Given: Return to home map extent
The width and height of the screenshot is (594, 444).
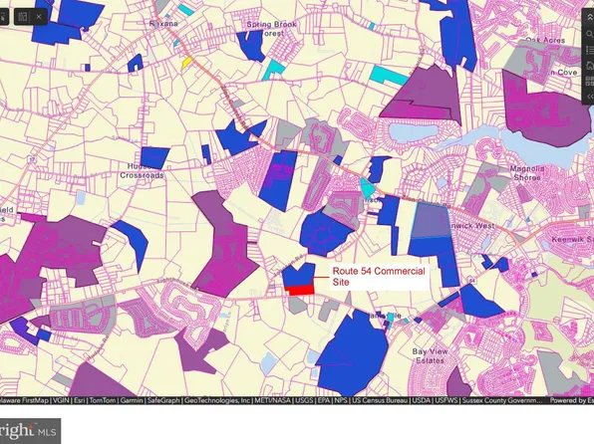Looking at the screenshot, I should pyautogui.click(x=590, y=66).
